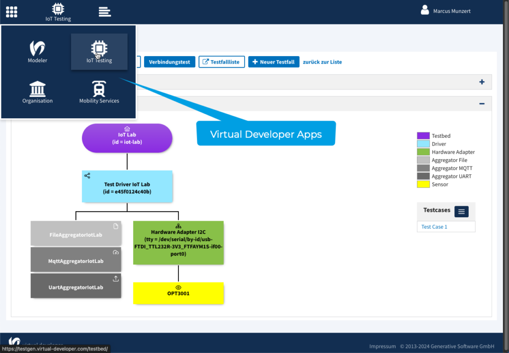Viewport: 509px width, 353px height.
Task: Click the home icon on the IoT Lab node
Action: point(127,130)
